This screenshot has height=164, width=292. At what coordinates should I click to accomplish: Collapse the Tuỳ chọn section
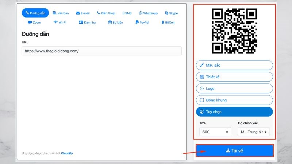234,112
